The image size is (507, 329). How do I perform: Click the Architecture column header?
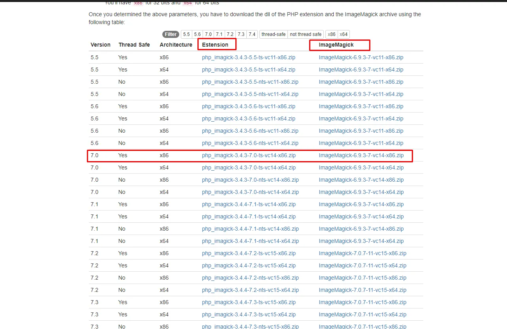[x=176, y=45]
